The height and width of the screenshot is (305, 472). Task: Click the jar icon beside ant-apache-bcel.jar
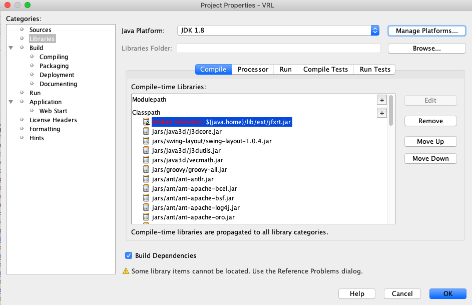(146, 188)
